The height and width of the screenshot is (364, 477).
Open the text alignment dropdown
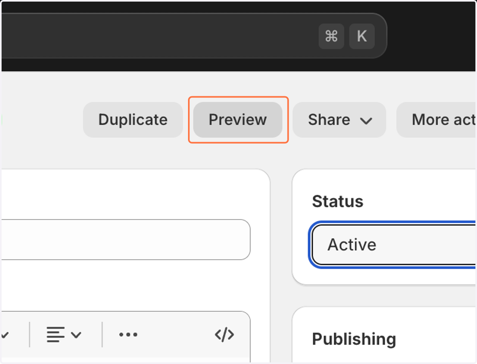[64, 335]
